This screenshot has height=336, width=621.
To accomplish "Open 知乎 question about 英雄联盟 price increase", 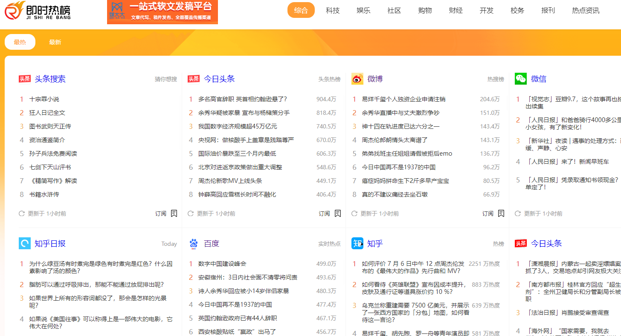I will click(x=414, y=288).
